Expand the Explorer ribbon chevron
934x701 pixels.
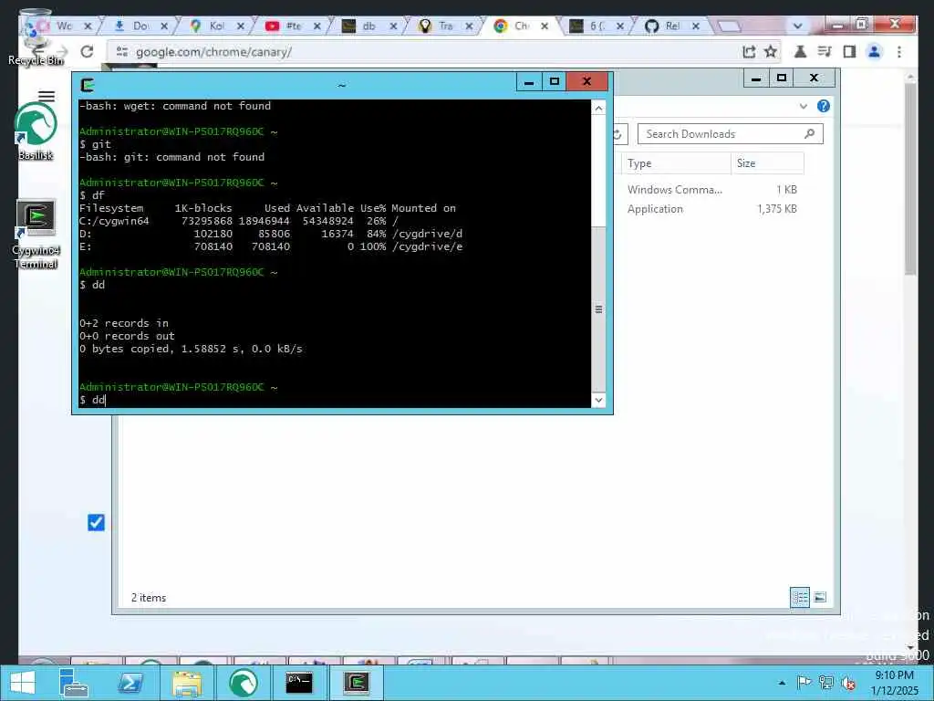pos(803,106)
